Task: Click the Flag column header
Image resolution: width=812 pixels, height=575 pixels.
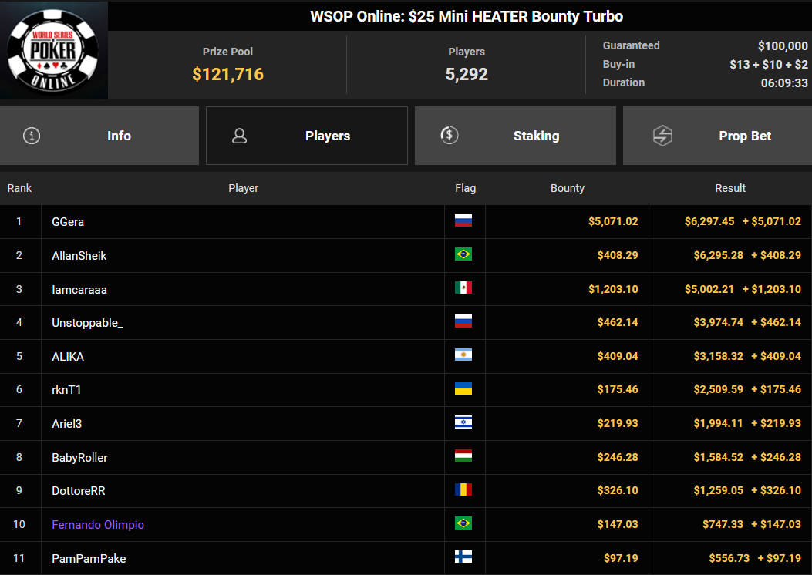Action: point(465,188)
